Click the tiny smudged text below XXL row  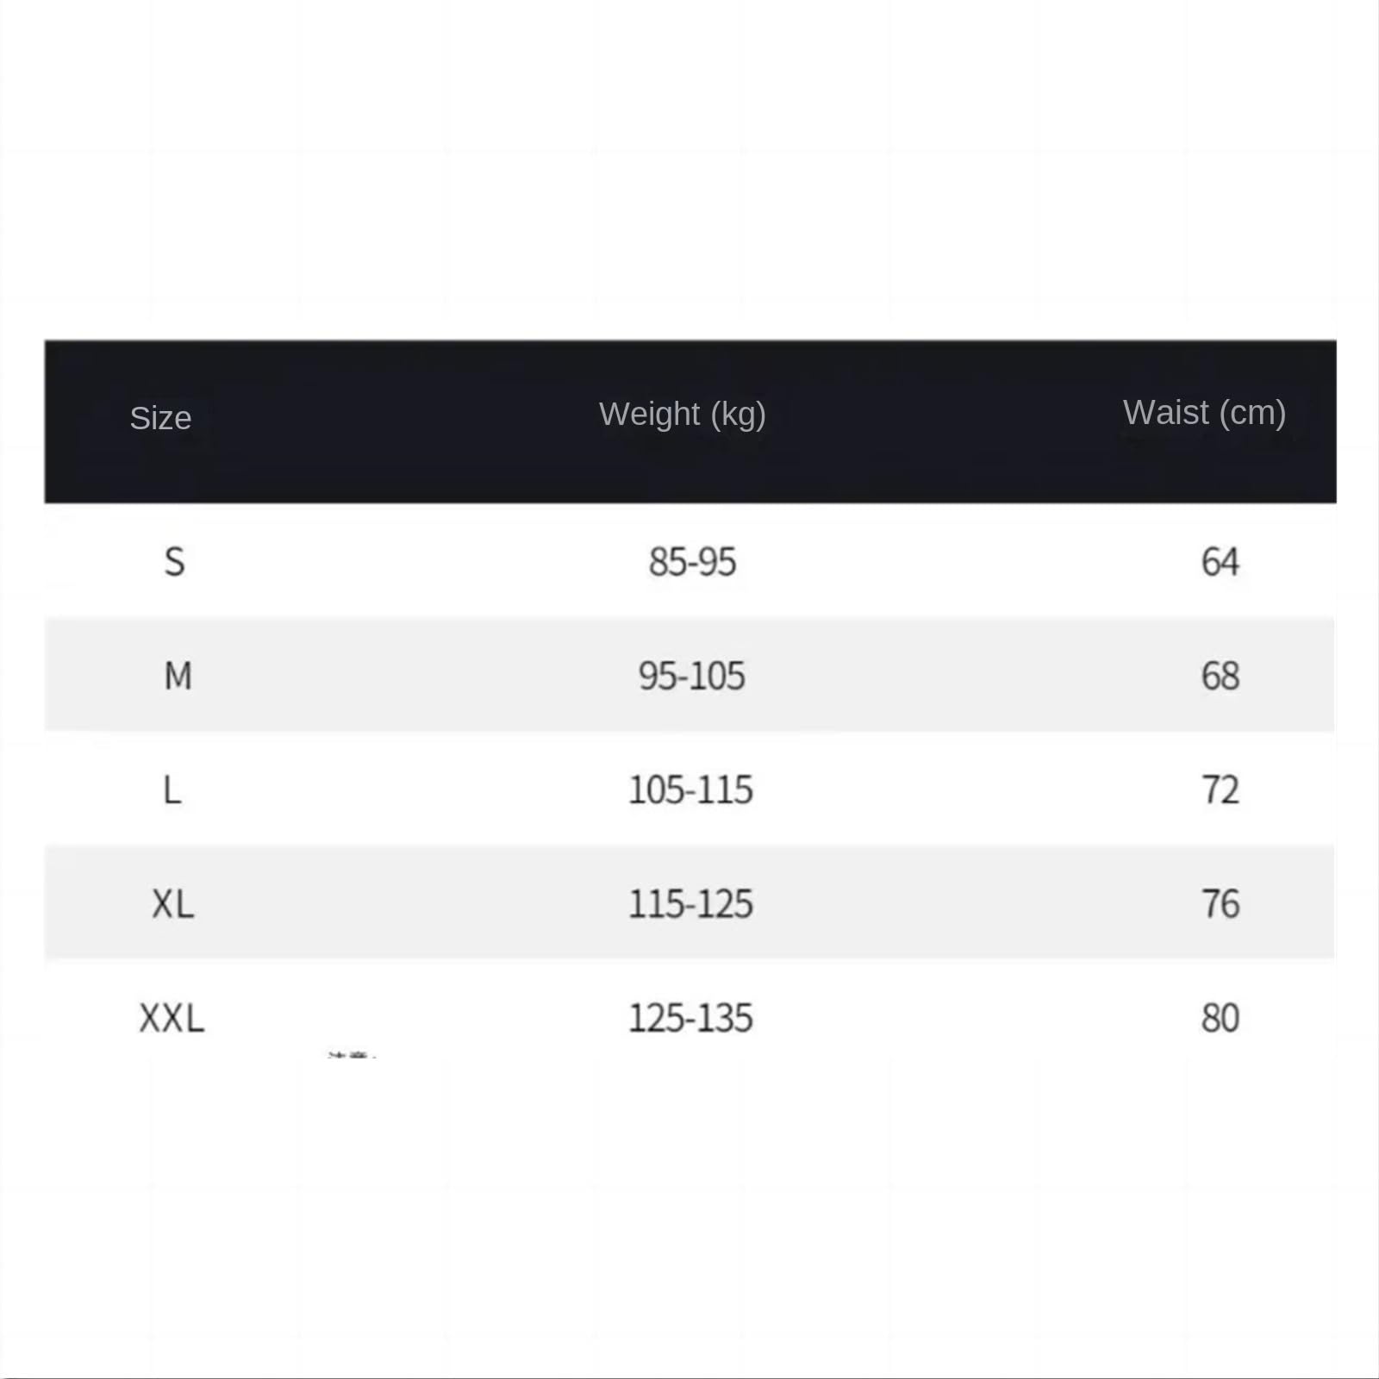352,1055
